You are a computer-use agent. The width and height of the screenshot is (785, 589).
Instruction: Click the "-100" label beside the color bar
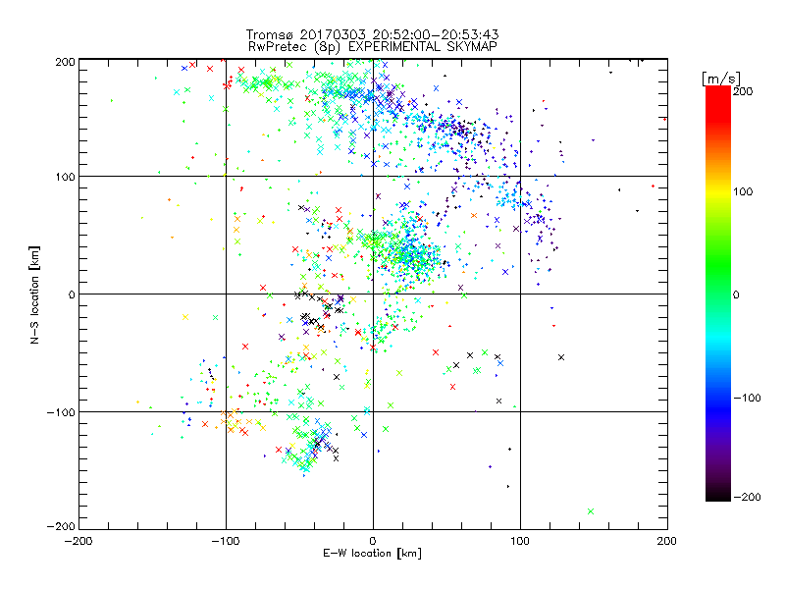(747, 398)
